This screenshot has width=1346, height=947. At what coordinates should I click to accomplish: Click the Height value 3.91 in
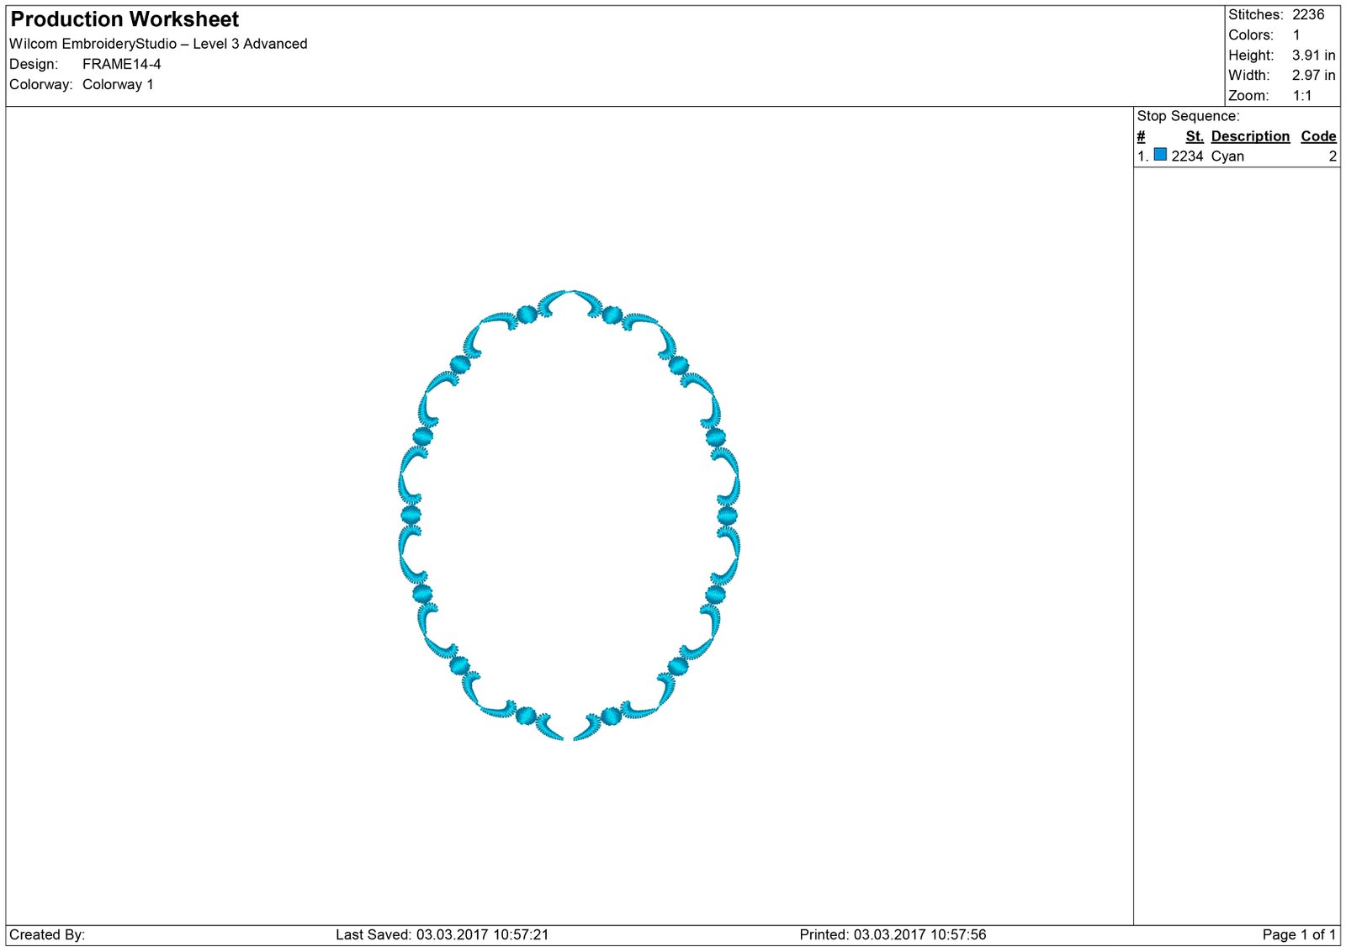1313,56
